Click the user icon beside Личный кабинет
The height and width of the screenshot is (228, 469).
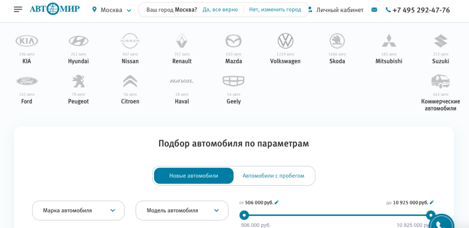pos(311,10)
